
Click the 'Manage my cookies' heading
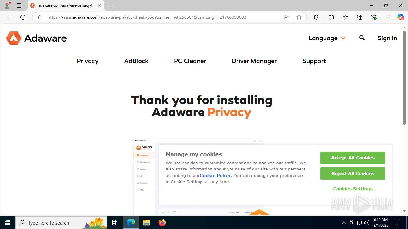tap(194, 154)
